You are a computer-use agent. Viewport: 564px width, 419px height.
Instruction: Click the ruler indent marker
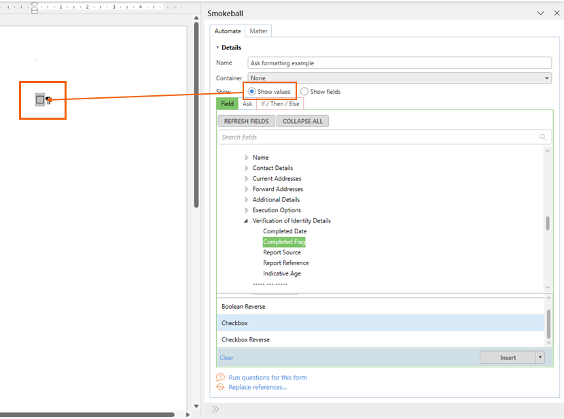pos(35,7)
